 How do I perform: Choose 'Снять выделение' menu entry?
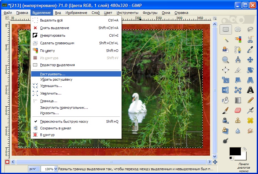pos(76,28)
